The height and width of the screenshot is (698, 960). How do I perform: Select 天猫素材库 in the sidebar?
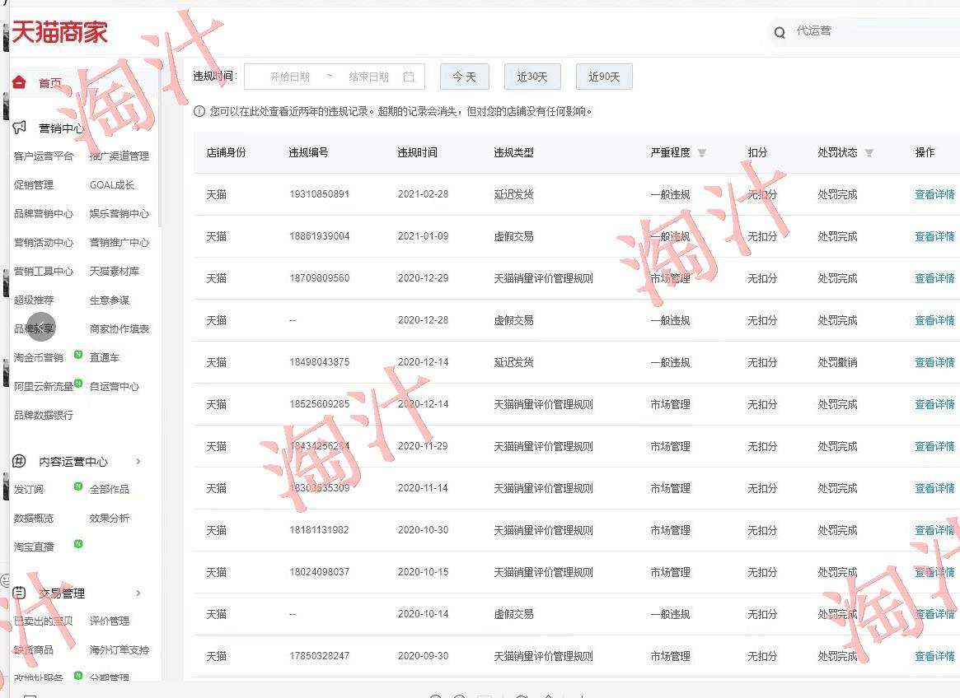[x=115, y=271]
